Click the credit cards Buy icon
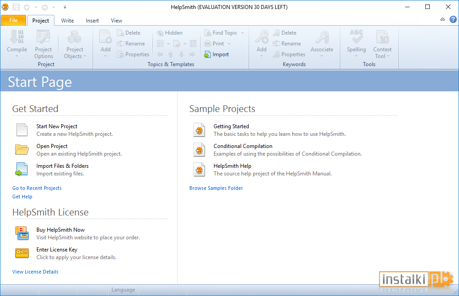The height and width of the screenshot is (296, 459). pyautogui.click(x=22, y=233)
